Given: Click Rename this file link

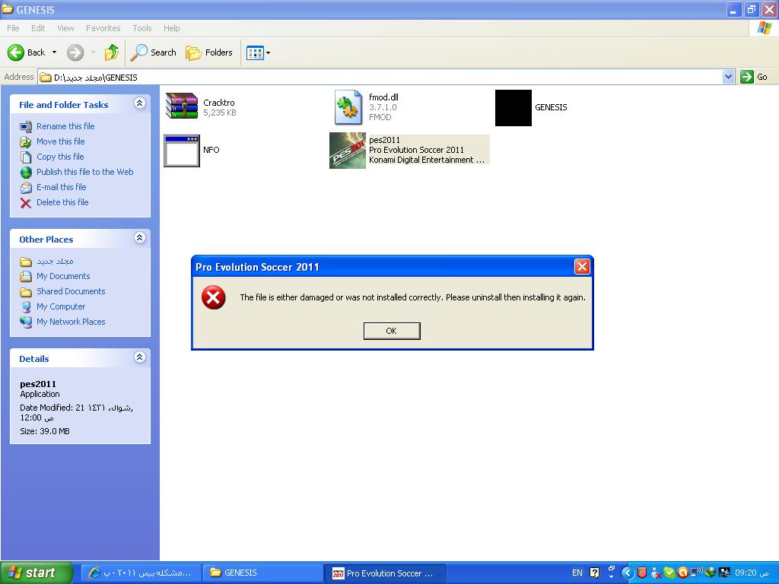Looking at the screenshot, I should coord(65,126).
